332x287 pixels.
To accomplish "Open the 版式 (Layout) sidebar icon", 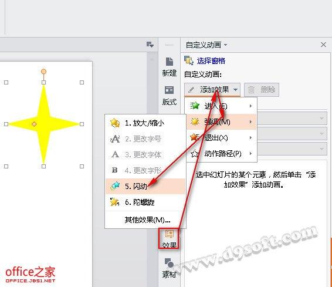I will click(170, 96).
